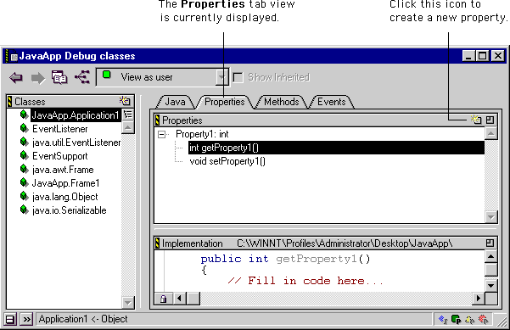Click code editor horizontal scroll right arrow
510x330 pixels.
pos(478,298)
